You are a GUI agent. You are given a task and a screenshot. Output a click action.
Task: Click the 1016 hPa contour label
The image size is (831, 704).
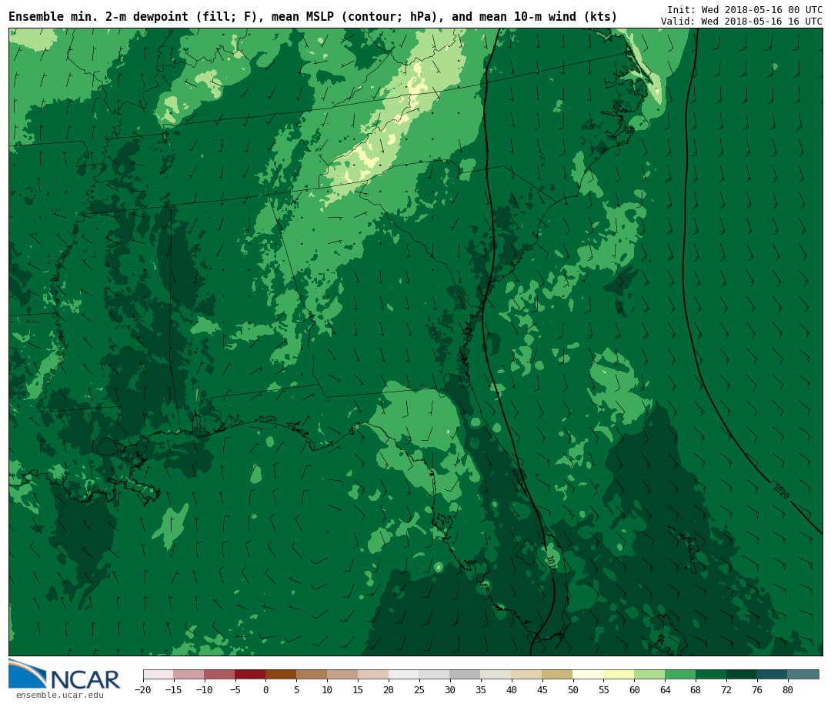[549, 564]
